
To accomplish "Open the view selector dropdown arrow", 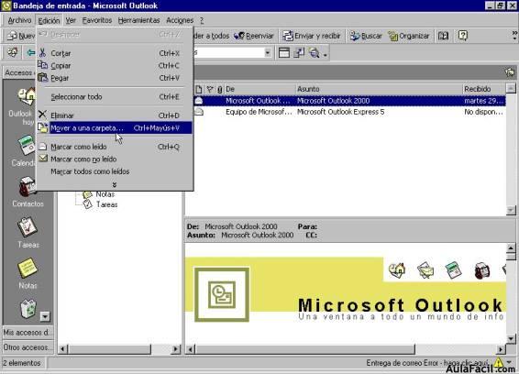I will (268, 52).
